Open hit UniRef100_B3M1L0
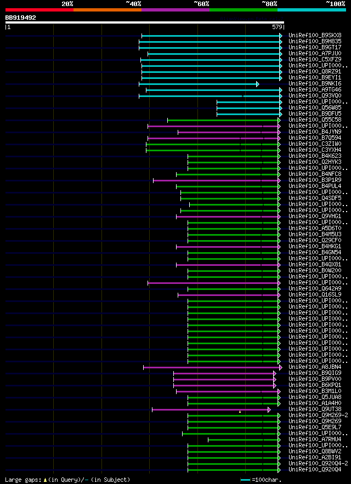 pos(315,391)
